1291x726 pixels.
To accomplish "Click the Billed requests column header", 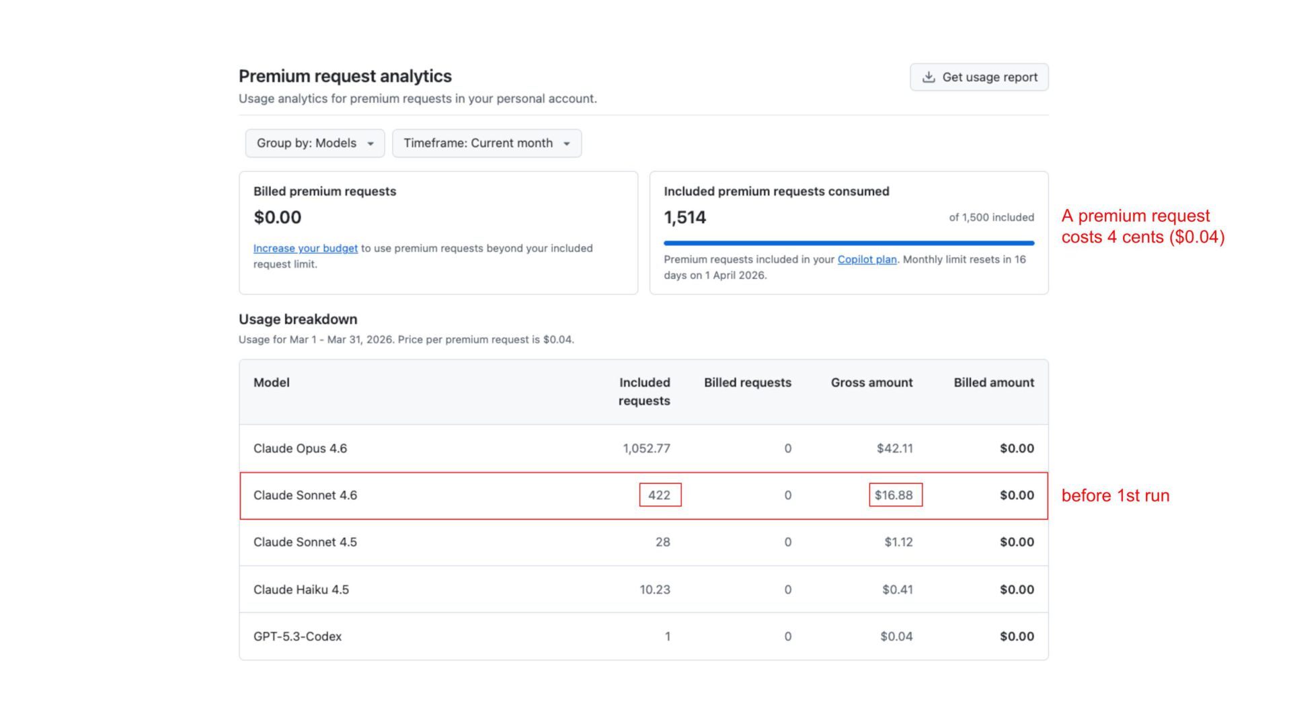I will (x=747, y=382).
